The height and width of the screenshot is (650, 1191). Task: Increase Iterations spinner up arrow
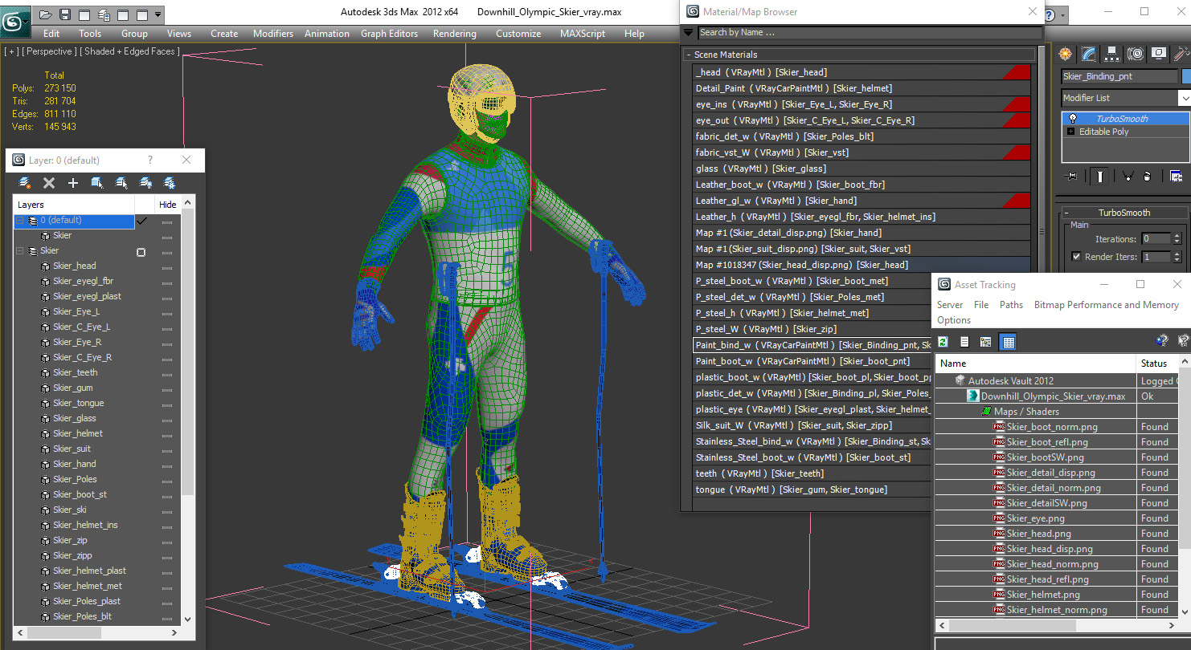pos(1177,236)
